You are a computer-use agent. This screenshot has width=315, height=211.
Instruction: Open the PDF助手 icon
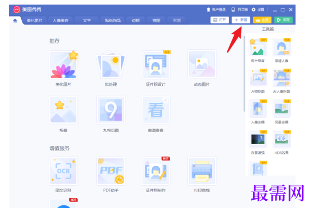(111, 171)
